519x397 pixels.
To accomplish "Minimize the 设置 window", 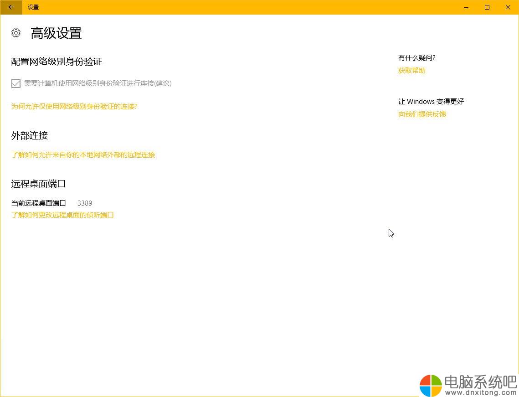I will click(x=466, y=7).
